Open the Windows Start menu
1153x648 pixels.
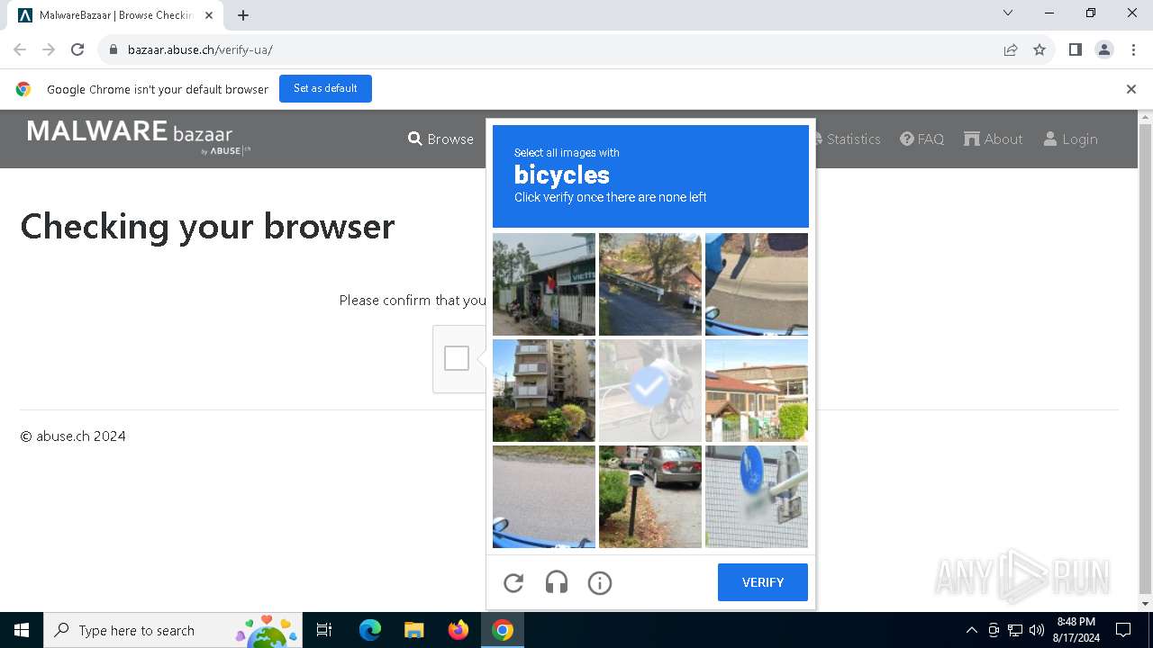(22, 630)
